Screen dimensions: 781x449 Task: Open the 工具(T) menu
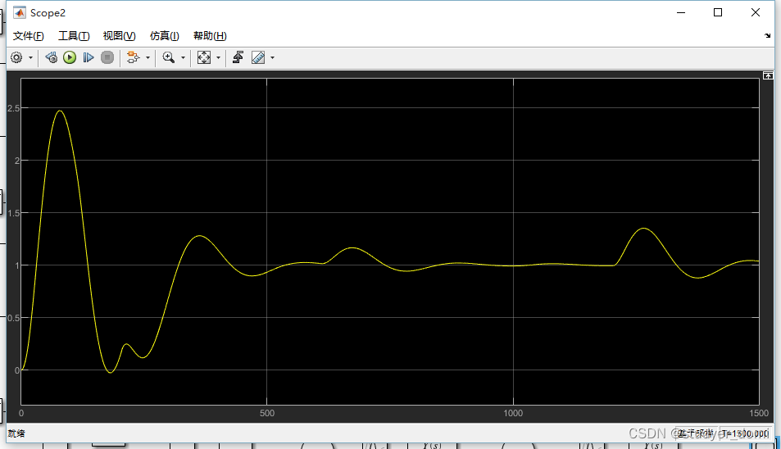[74, 36]
